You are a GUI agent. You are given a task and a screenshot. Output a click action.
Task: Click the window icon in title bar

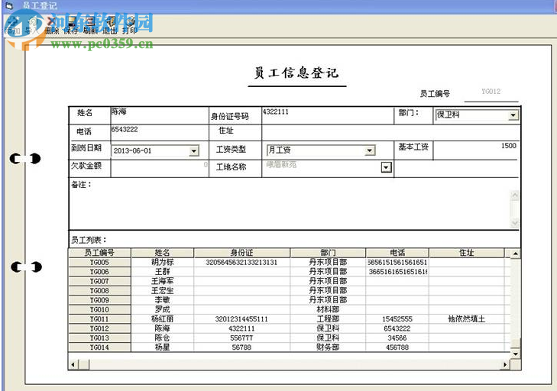pyautogui.click(x=9, y=5)
